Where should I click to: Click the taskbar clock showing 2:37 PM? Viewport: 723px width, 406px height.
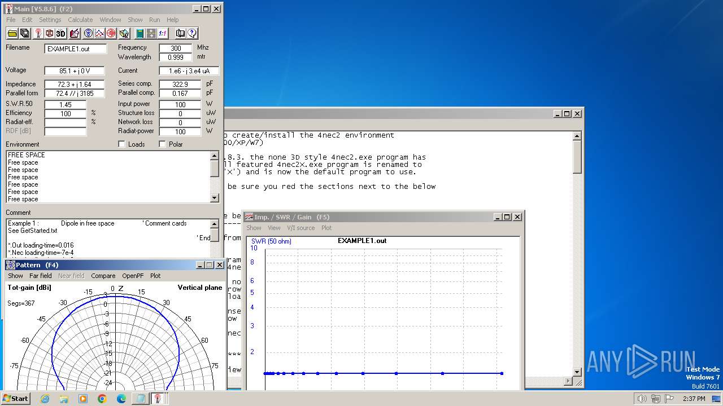coord(694,399)
